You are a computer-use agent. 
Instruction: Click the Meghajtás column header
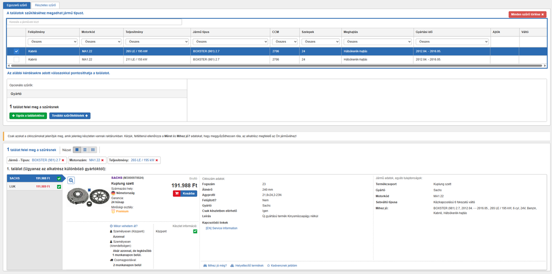pyautogui.click(x=377, y=32)
